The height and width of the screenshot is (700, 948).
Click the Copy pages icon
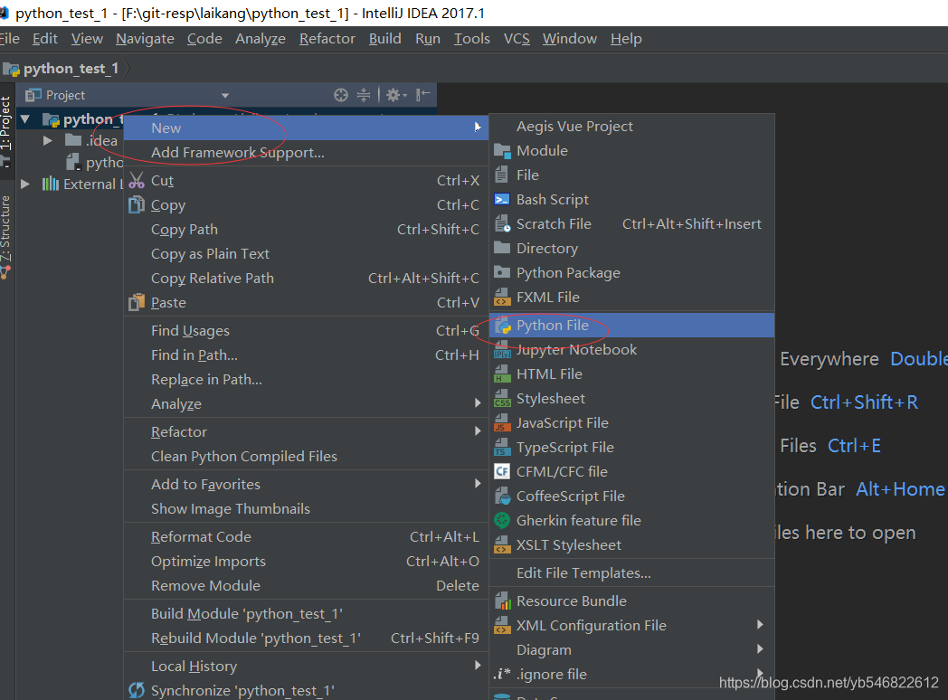[137, 205]
